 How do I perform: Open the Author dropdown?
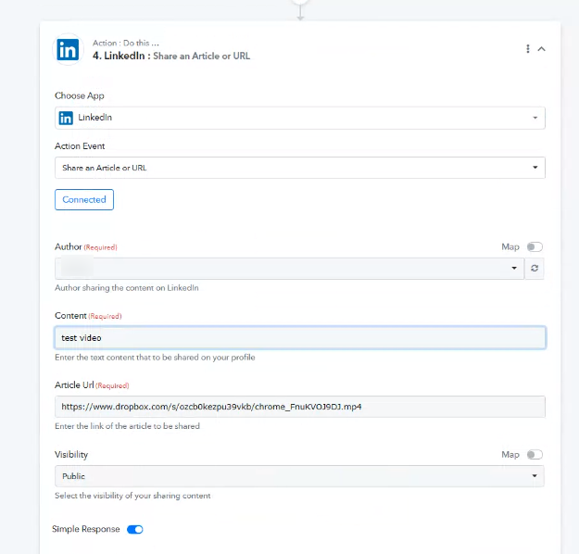(x=289, y=268)
